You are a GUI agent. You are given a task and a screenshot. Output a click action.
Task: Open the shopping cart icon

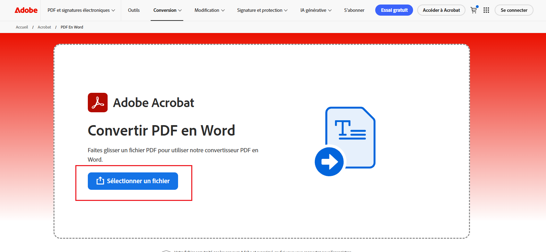pyautogui.click(x=473, y=10)
